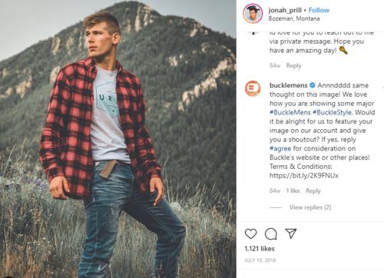Open the #BuckleStyle hashtag
Viewport: 384px width, 278px height.
(332, 112)
